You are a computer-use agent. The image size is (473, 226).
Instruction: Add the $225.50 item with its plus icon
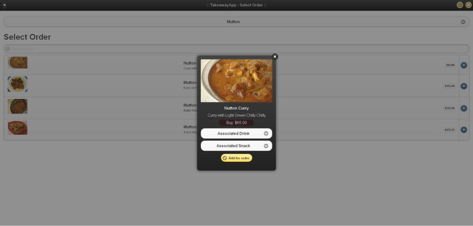coord(464,108)
